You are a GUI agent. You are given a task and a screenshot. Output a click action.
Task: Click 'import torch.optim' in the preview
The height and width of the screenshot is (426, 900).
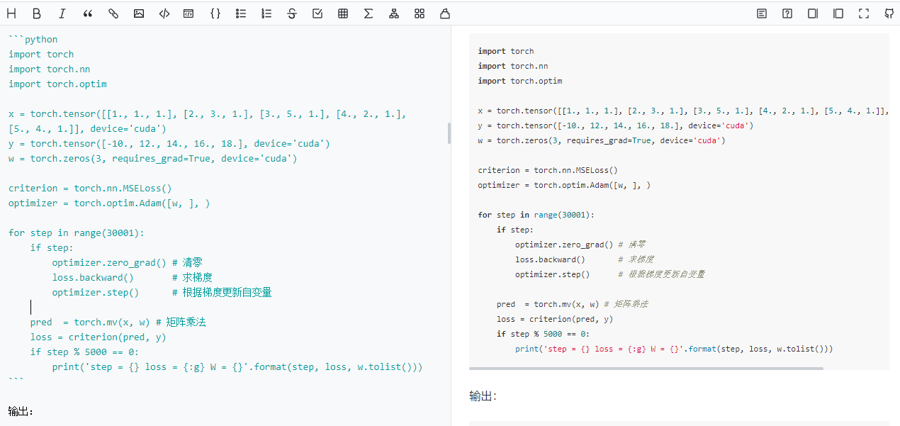tap(520, 81)
